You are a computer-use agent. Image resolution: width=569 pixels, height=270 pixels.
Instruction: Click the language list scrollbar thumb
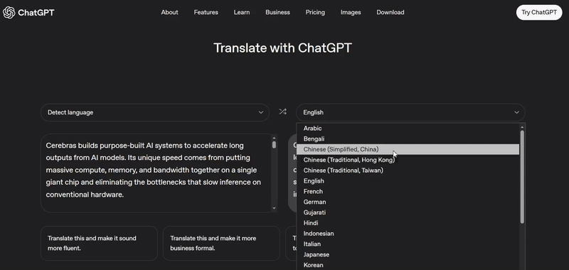pyautogui.click(x=522, y=177)
